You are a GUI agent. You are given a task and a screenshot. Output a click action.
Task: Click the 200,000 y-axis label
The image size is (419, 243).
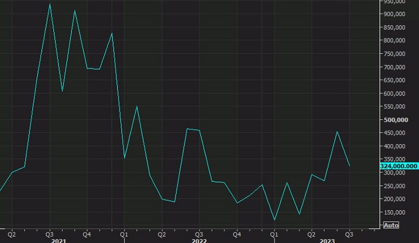click(x=394, y=199)
